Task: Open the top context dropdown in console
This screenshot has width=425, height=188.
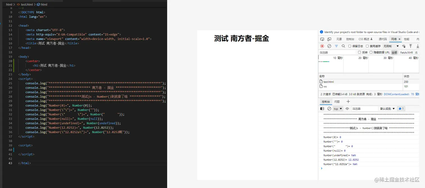Action: click(x=338, y=109)
